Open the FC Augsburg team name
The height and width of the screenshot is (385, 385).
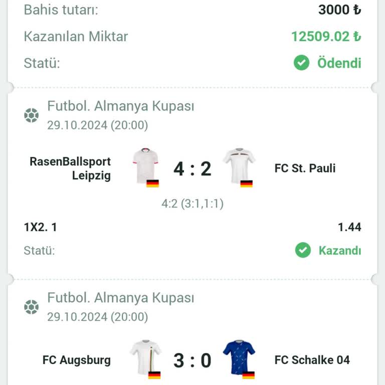pyautogui.click(x=76, y=360)
